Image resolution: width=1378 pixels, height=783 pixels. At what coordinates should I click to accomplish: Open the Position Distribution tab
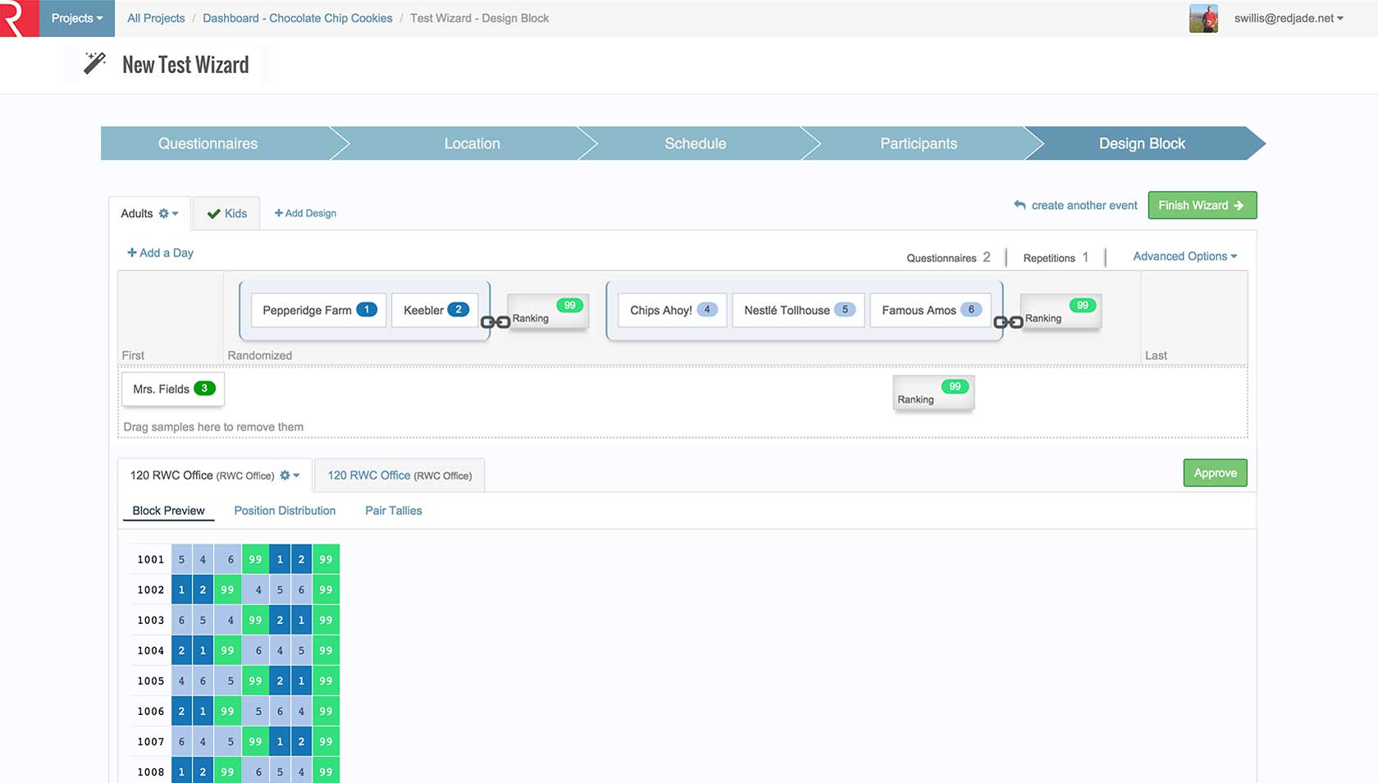[285, 510]
